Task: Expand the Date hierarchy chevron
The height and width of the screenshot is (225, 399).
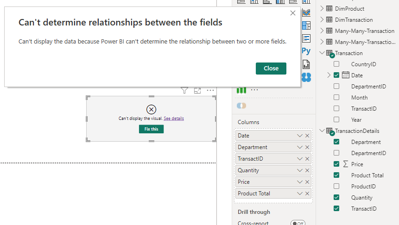Action: click(329, 75)
